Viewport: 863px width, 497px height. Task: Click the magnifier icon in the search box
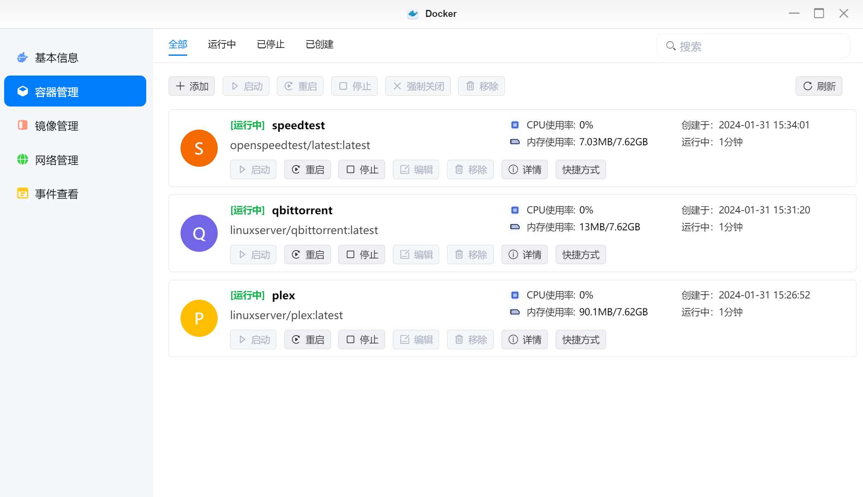tap(670, 46)
